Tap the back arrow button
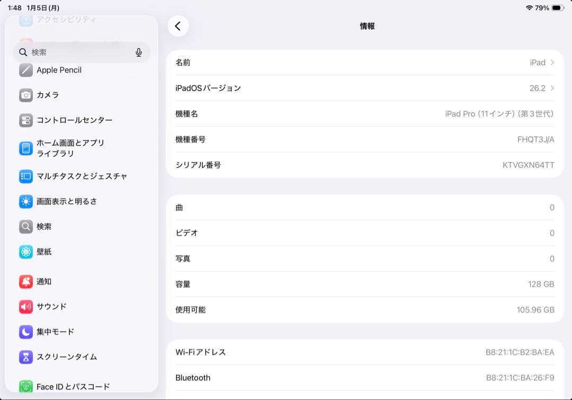The height and width of the screenshot is (400, 572). tap(178, 26)
